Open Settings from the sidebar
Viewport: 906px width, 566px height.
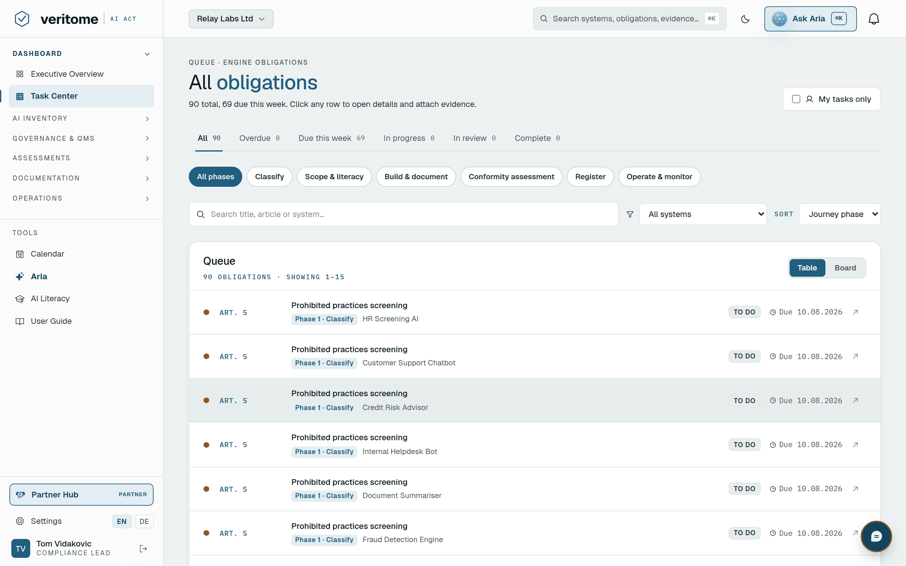click(46, 521)
